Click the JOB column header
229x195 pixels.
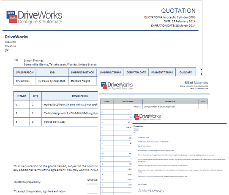(x=52, y=72)
